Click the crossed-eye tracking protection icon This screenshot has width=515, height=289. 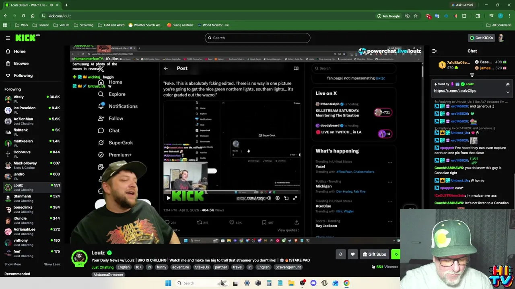pos(407,16)
